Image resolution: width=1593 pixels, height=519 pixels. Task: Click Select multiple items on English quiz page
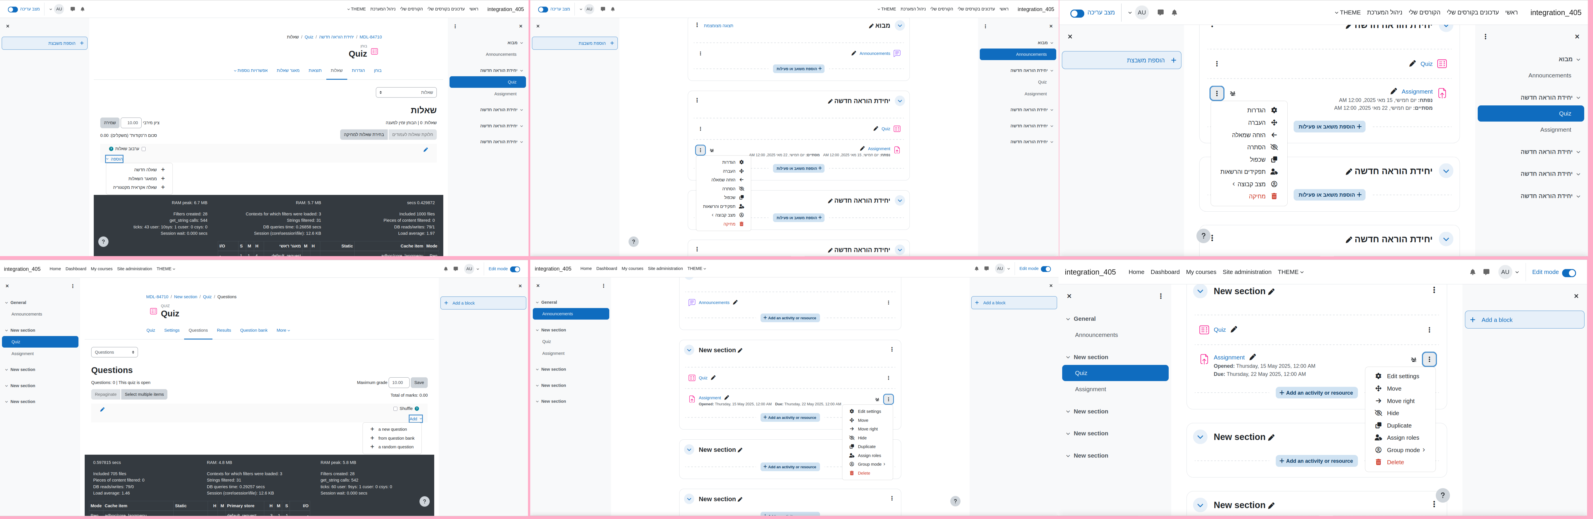144,394
